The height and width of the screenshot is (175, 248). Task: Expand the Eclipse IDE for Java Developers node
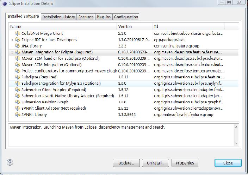[12, 40]
